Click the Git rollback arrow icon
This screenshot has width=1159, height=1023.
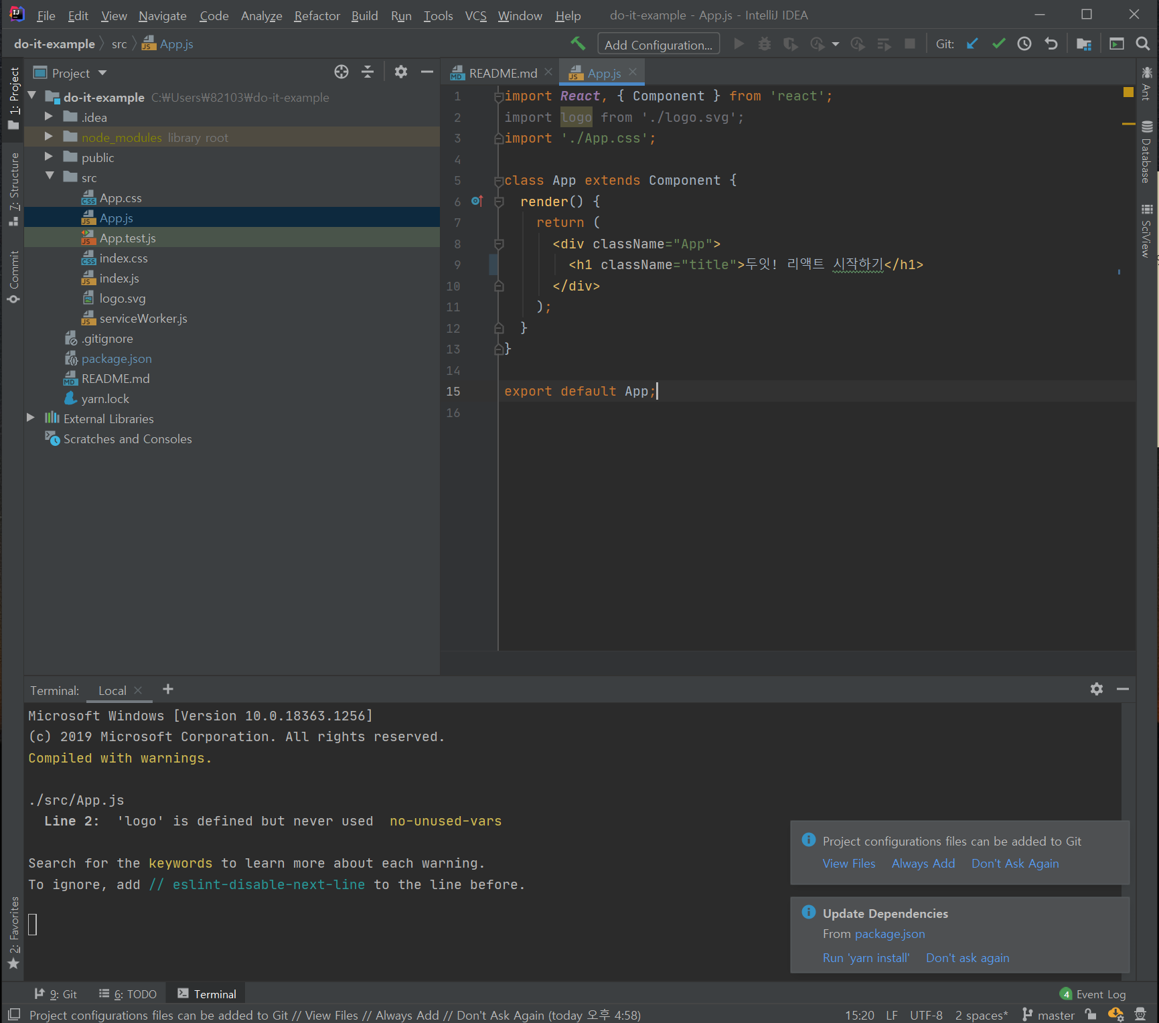(x=1051, y=44)
